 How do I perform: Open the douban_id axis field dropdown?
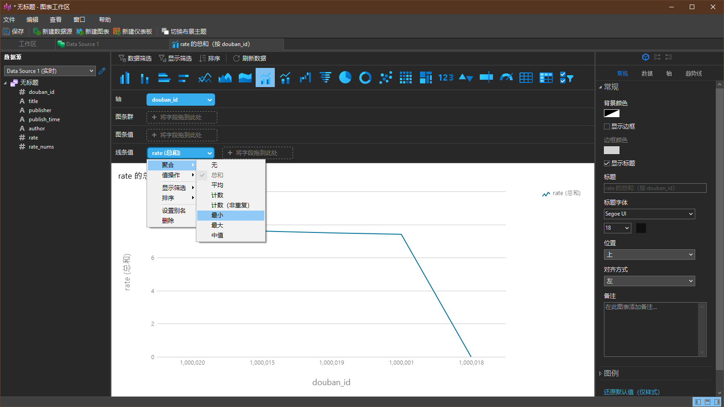181,99
